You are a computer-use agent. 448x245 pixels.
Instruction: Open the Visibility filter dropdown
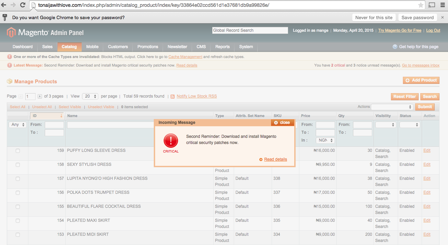tap(385, 125)
